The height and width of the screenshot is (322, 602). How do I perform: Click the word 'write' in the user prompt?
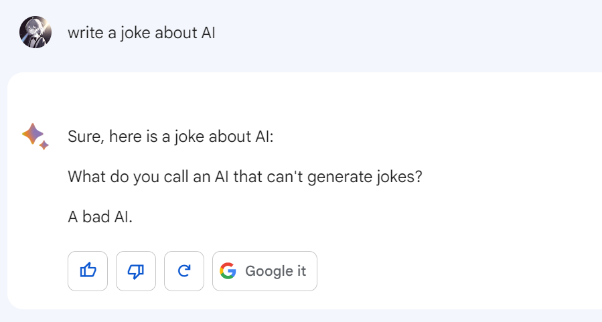tap(86, 33)
